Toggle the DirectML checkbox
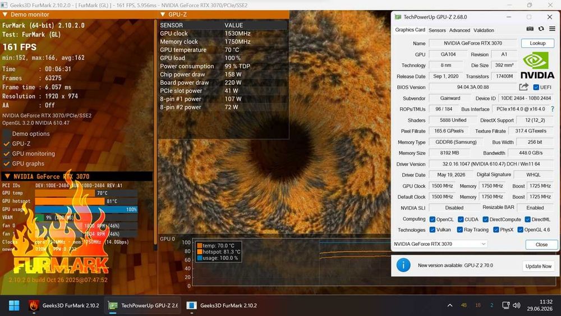This screenshot has height=316, width=561. pos(527,219)
